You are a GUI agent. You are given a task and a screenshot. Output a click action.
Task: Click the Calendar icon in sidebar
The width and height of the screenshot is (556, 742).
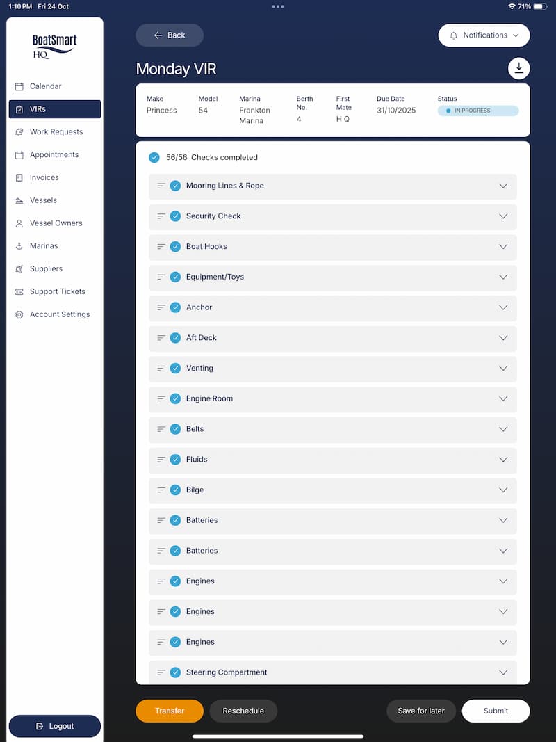(19, 86)
